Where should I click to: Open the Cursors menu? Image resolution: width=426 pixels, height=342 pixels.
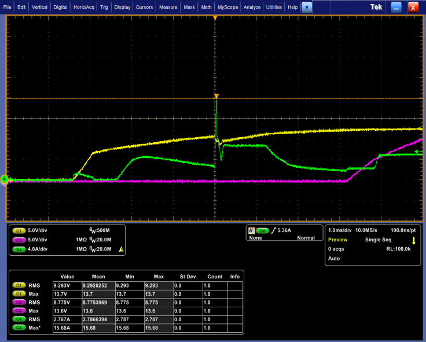click(x=144, y=8)
